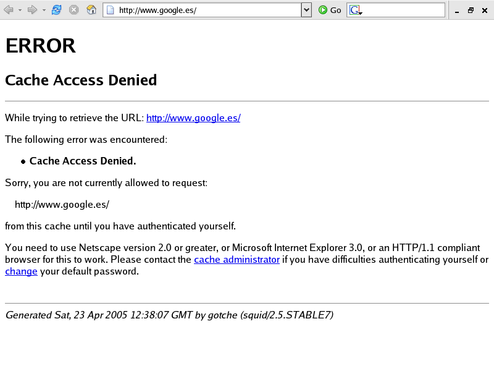Open the http://www.google.es/ hyperlink

pos(193,118)
